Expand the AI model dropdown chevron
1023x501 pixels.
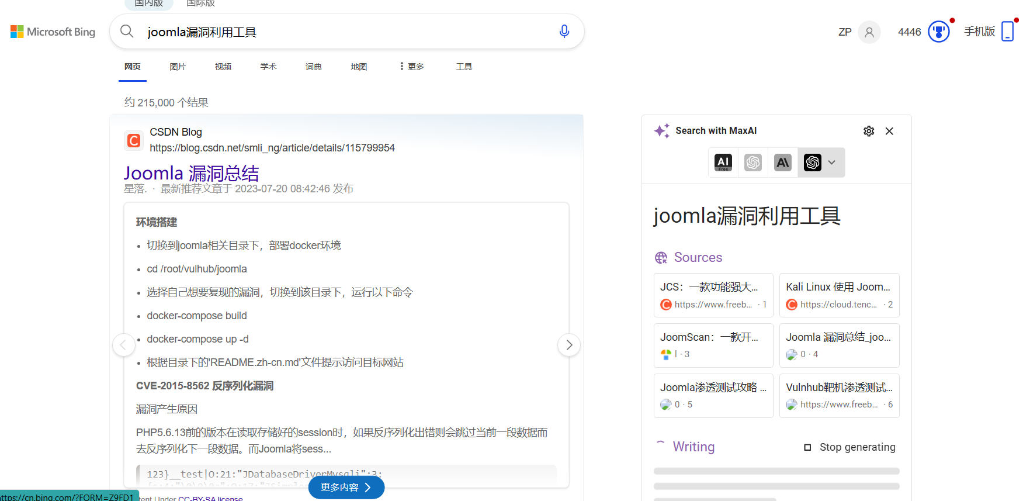tap(832, 163)
